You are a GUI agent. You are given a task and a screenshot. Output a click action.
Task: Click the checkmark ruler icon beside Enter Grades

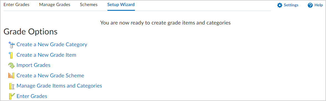tap(12, 96)
